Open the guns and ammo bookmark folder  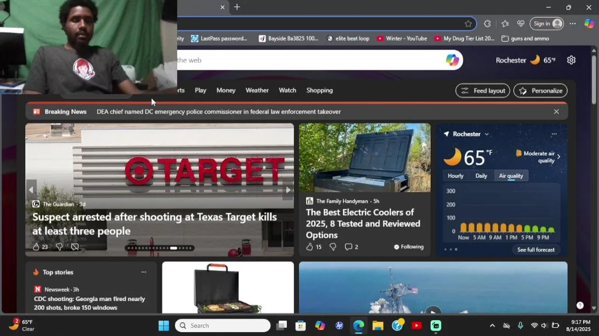(525, 39)
